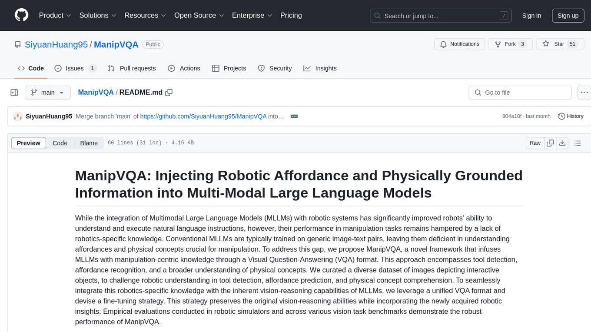The image size is (591, 332).
Task: Switch to the Code tab
Action: (x=31, y=68)
